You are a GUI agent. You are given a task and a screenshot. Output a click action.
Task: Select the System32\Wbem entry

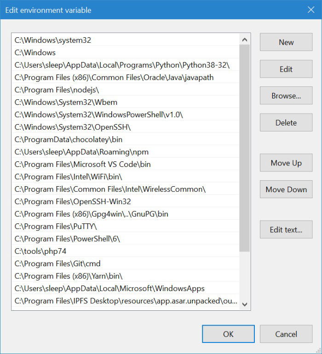(126, 102)
